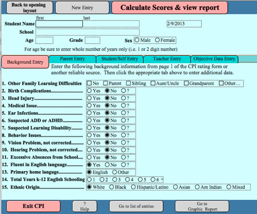This screenshot has height=214, width=257.
Task: Click into the Age field
Action: point(44,40)
